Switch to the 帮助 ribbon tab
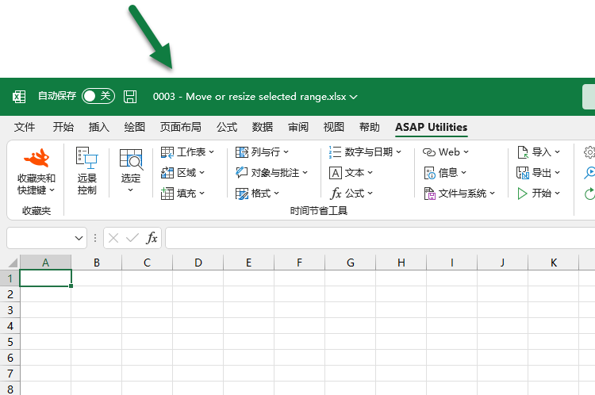The image size is (595, 395). [x=369, y=127]
